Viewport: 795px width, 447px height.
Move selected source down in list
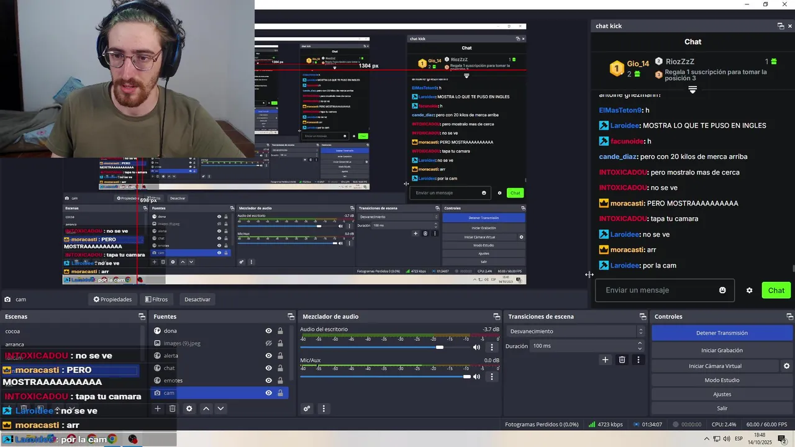220,409
